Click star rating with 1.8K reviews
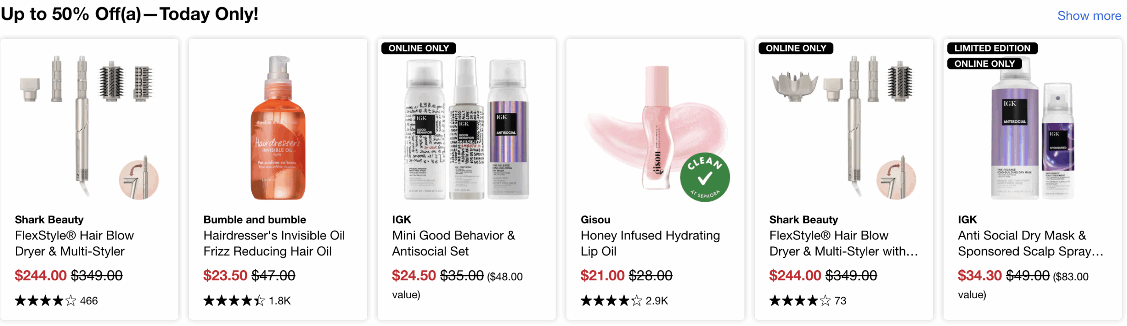Viewport: 1127px width, 326px height. coord(234,301)
